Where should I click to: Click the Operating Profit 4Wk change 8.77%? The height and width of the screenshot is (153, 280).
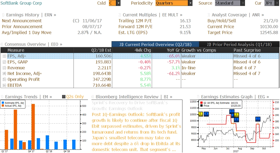[x=145, y=79]
